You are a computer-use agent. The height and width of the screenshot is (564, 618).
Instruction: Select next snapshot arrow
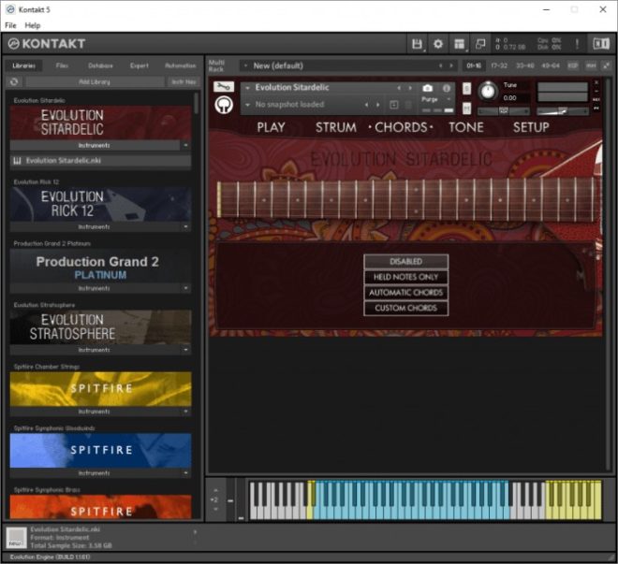click(x=378, y=105)
